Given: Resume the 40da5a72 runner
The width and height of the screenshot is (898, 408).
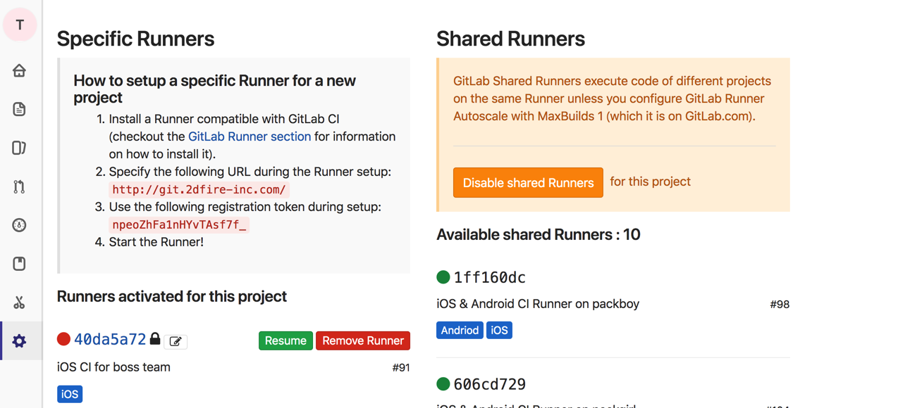Looking at the screenshot, I should (x=285, y=340).
